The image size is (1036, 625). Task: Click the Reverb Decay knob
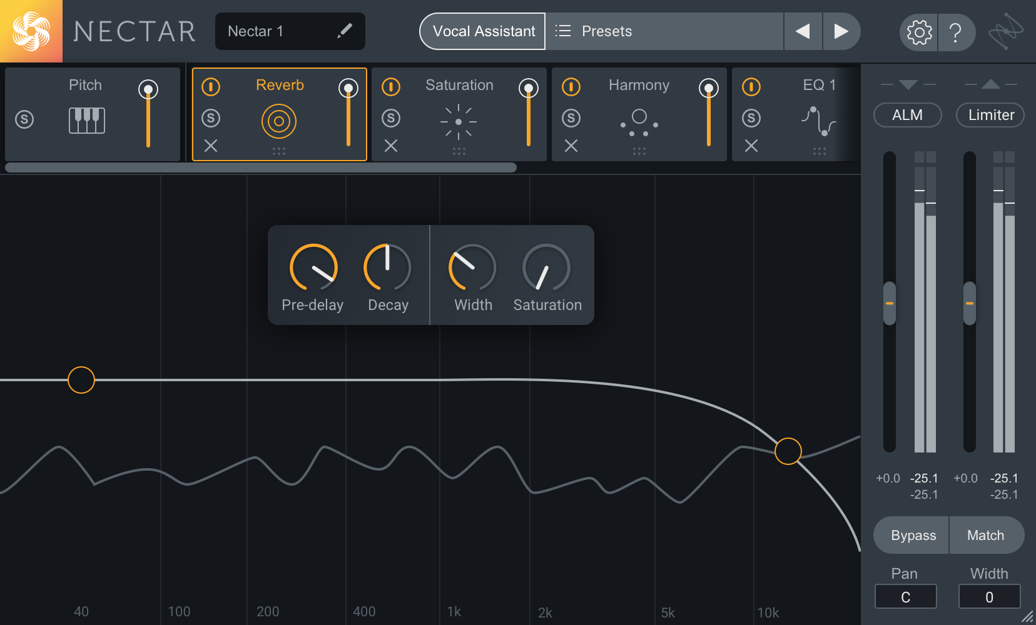pos(387,267)
